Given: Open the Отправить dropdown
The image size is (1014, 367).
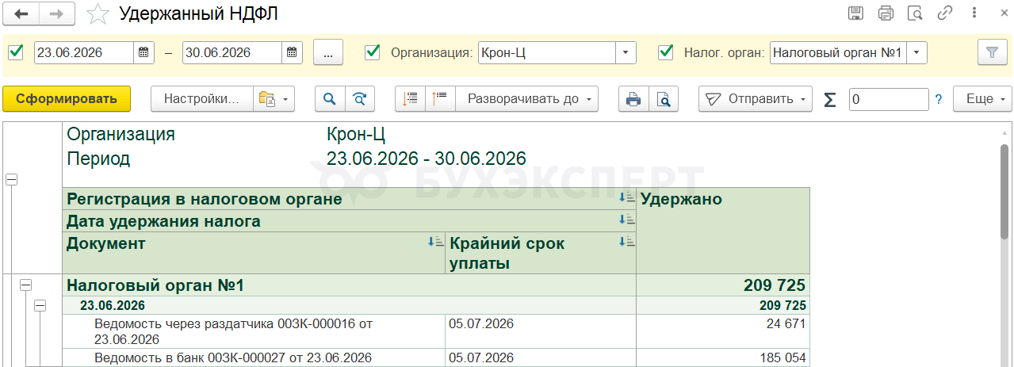Looking at the screenshot, I should pos(755,99).
